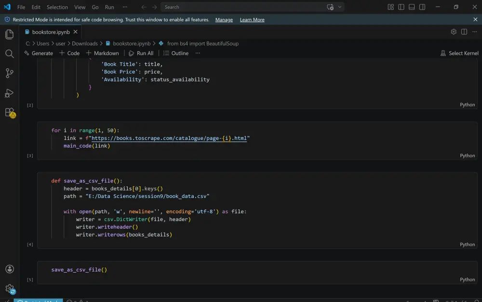
Task: Click execution count [5] beside last cell
Action: (30, 279)
